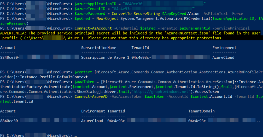Screen dimensions: 263x137
Task: Click the https://graph.windows.net URL string
Action: point(161,91)
